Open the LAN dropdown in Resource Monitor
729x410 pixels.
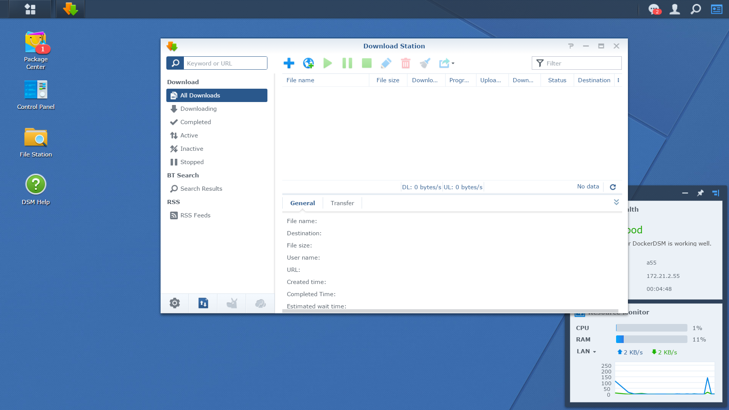587,351
